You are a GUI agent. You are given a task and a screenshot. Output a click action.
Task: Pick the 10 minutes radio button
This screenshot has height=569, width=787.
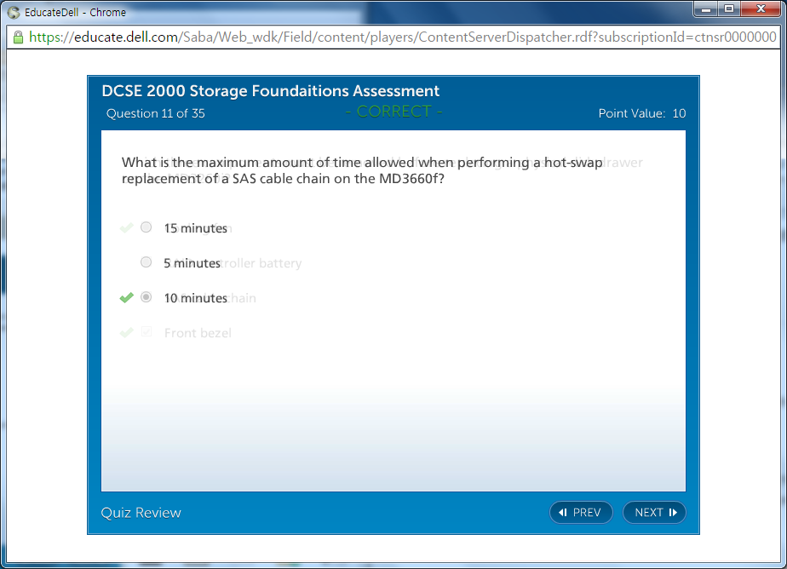146,297
